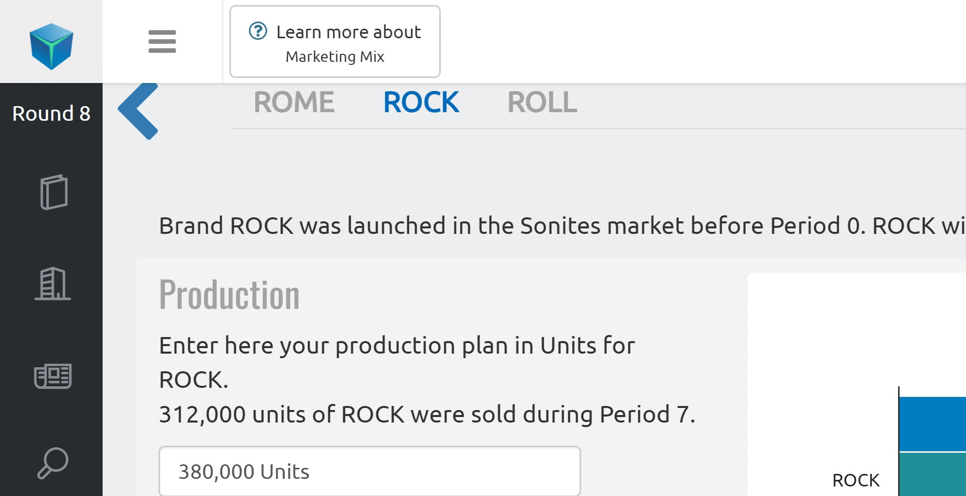Go back using the blue chevron arrow
The width and height of the screenshot is (966, 496).
pos(138,111)
